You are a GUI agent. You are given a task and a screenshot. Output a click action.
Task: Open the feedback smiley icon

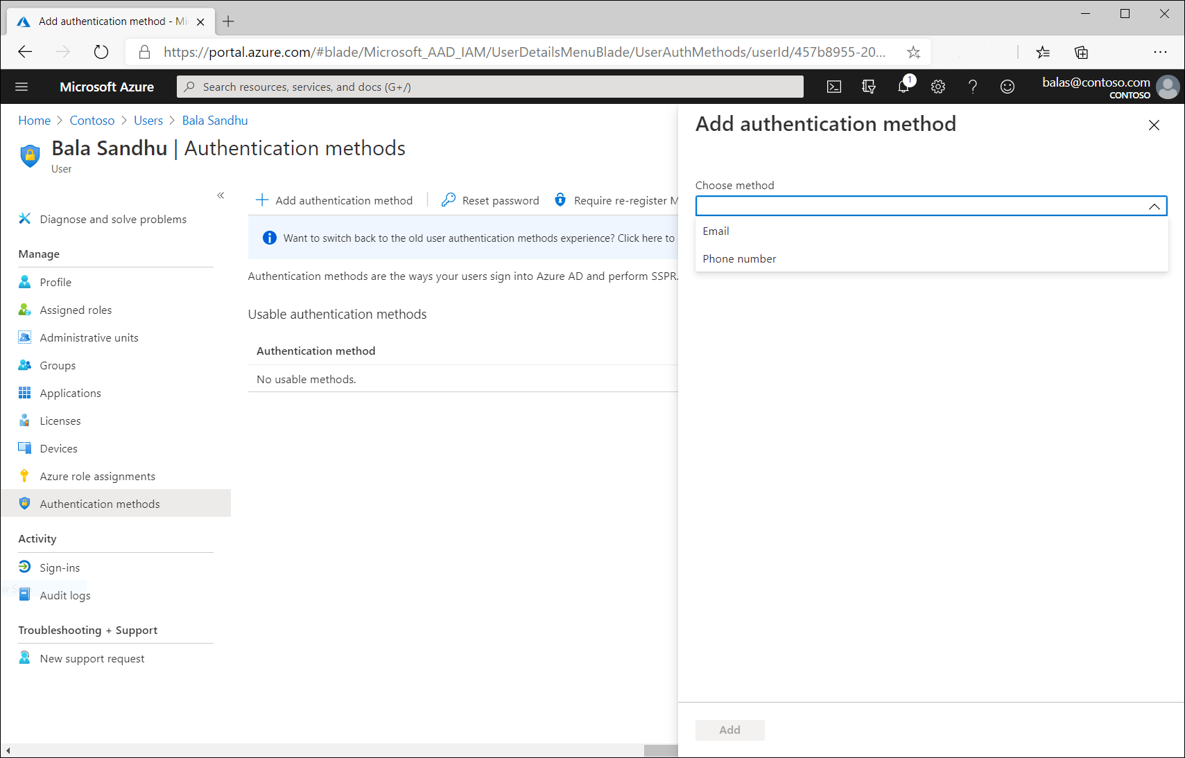coord(1007,87)
